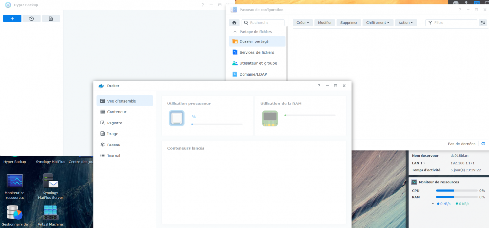Select Registre in Docker sidebar

pos(125,123)
